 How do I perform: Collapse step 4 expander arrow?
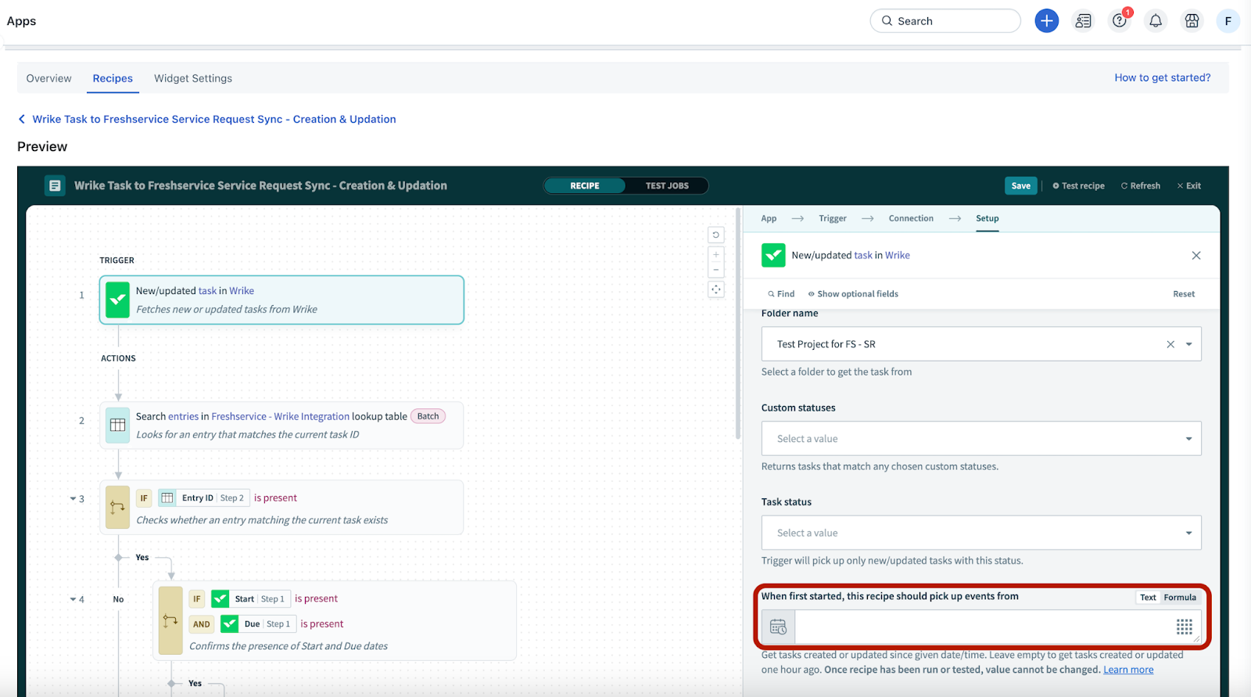tap(73, 600)
